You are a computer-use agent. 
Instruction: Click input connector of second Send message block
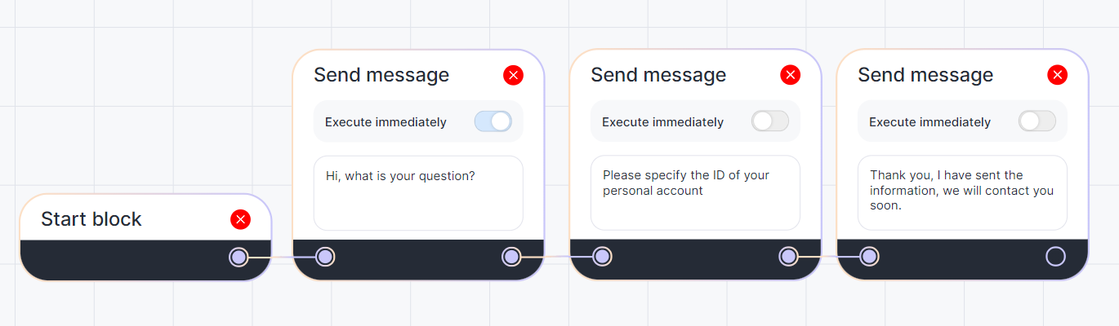pyautogui.click(x=602, y=258)
